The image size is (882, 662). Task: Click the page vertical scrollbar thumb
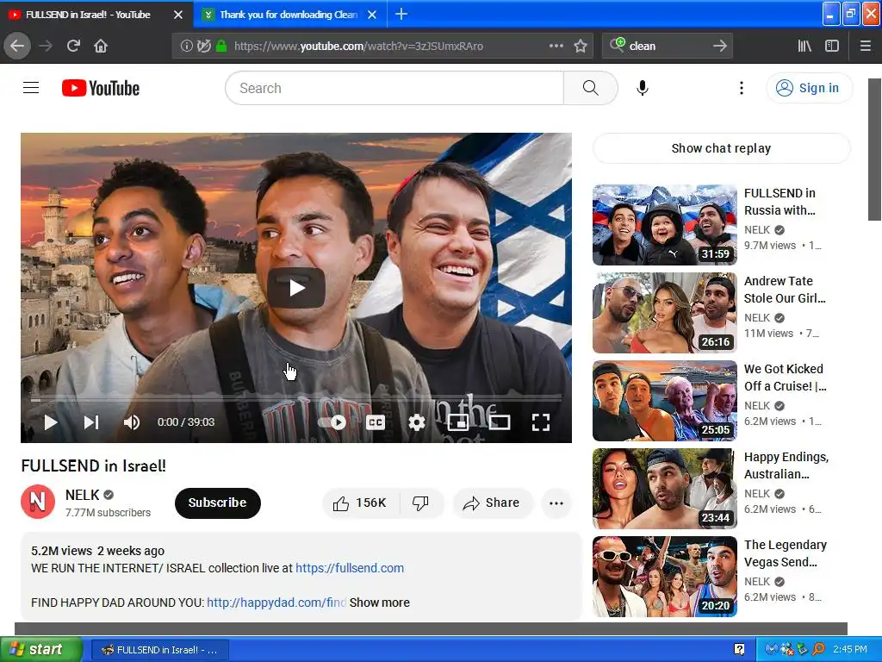click(x=875, y=149)
